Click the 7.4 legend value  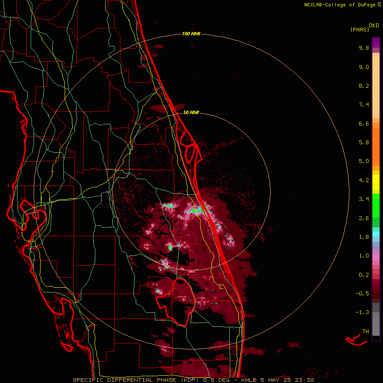(x=364, y=105)
